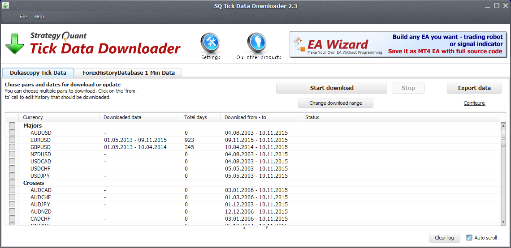Click the table scrollbar up arrow
The width and height of the screenshot is (511, 248).
(x=503, y=126)
